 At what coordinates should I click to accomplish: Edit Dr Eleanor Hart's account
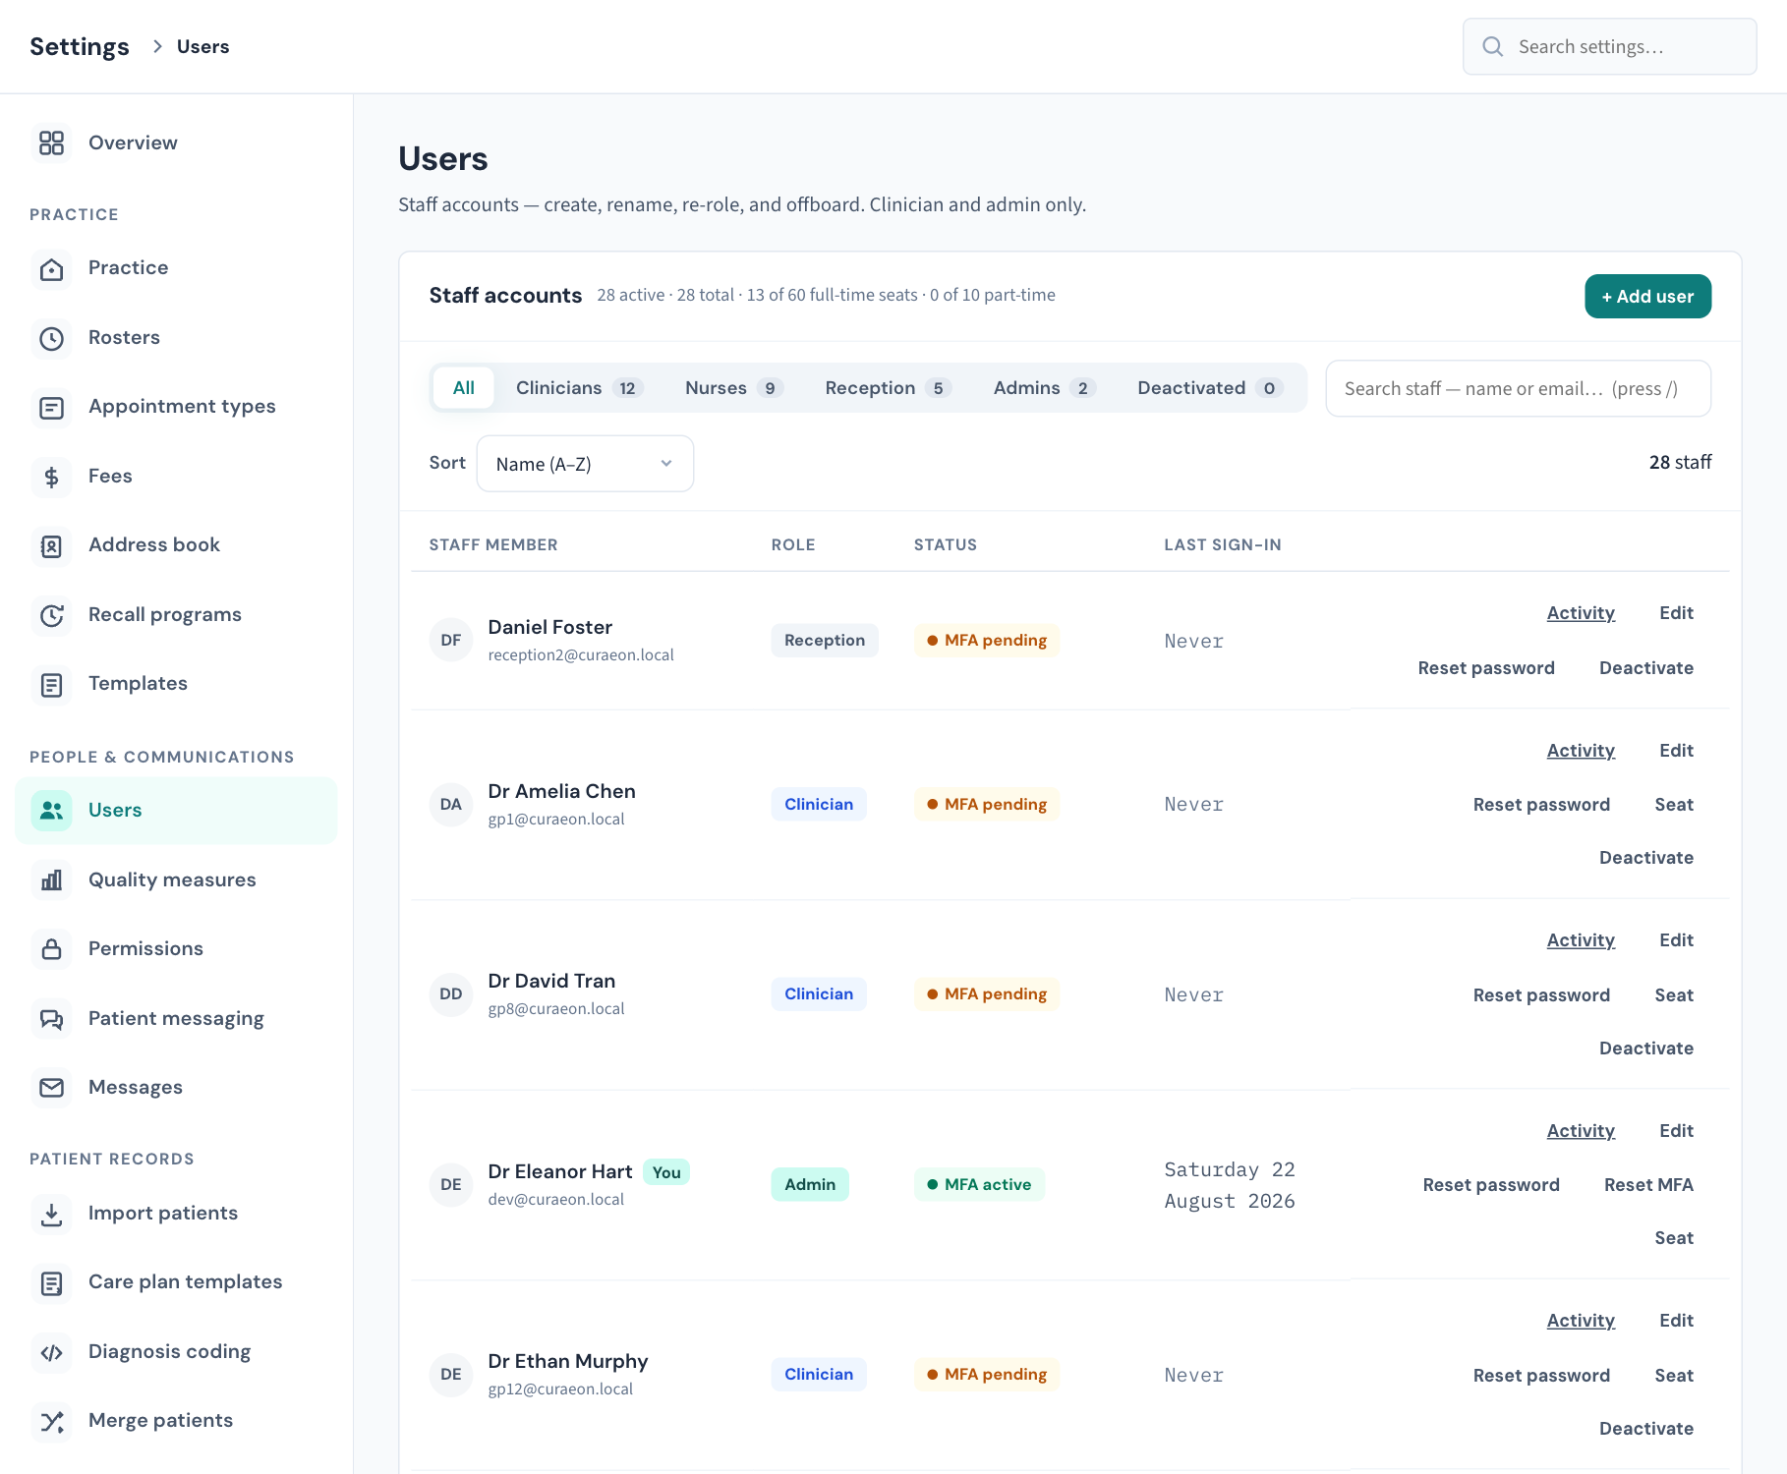(x=1676, y=1131)
